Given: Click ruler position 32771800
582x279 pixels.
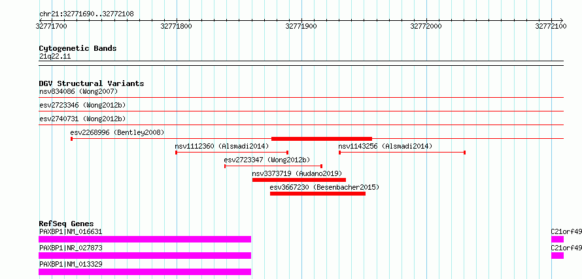Looking at the screenshot, I should [177, 26].
